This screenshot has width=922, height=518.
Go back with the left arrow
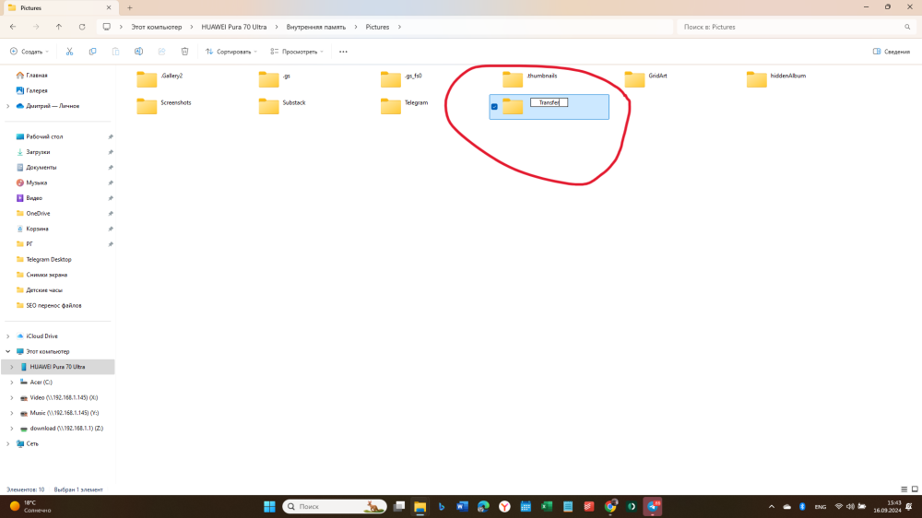tap(13, 27)
